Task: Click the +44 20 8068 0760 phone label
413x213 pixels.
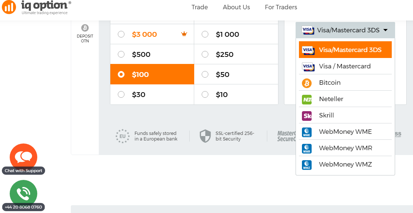Action: (23, 207)
